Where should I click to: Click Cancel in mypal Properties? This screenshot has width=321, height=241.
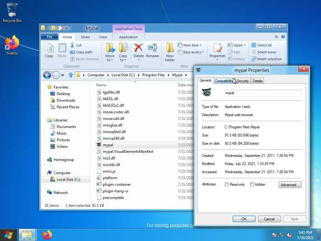coord(269,219)
